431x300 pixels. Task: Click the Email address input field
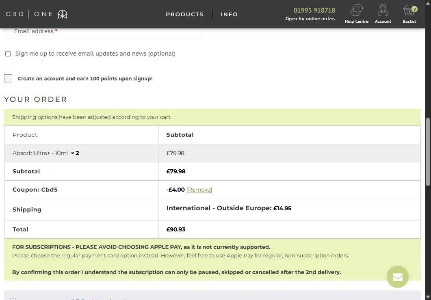click(104, 33)
